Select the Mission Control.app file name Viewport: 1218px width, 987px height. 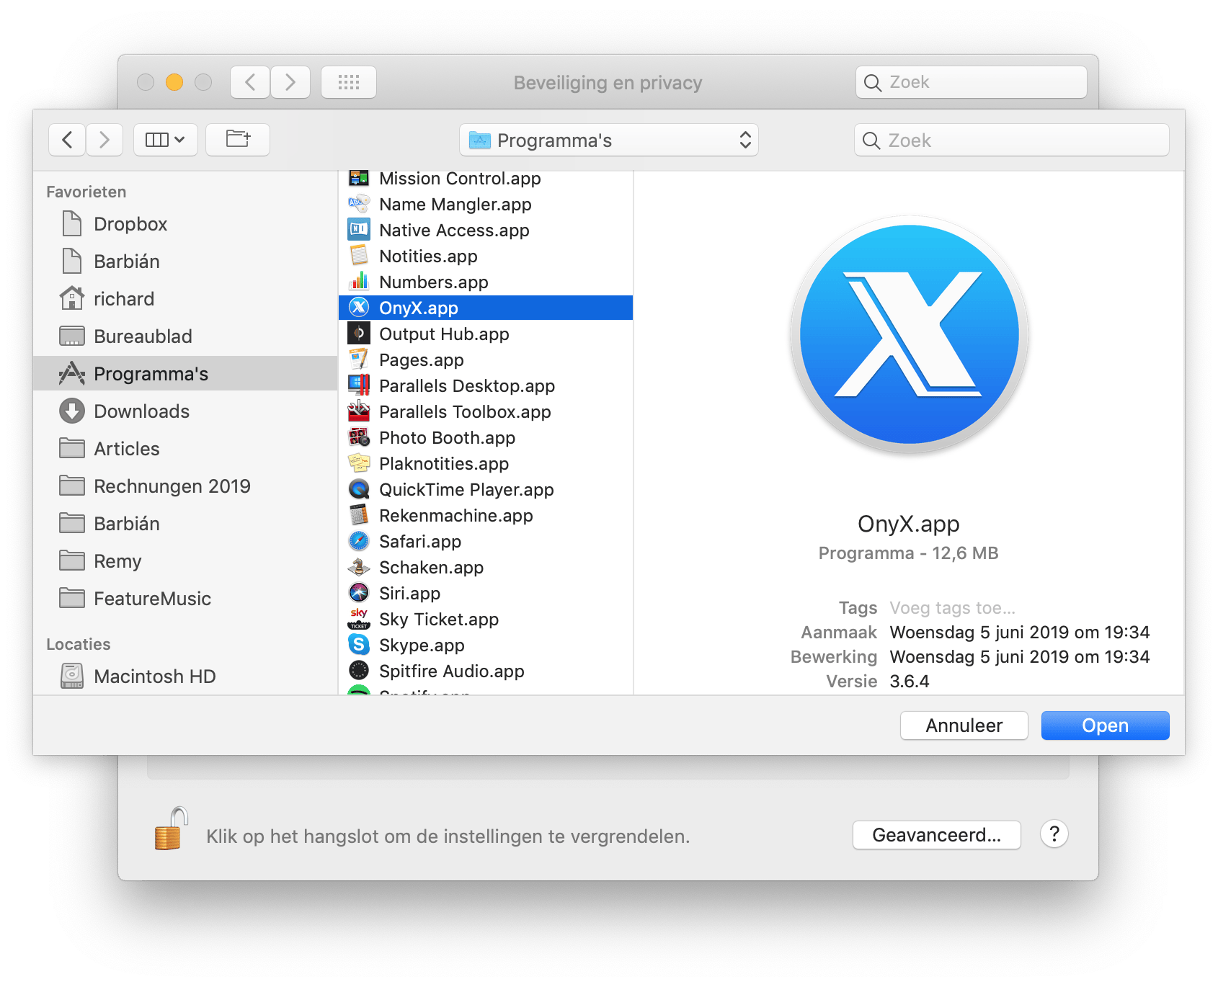(x=460, y=178)
